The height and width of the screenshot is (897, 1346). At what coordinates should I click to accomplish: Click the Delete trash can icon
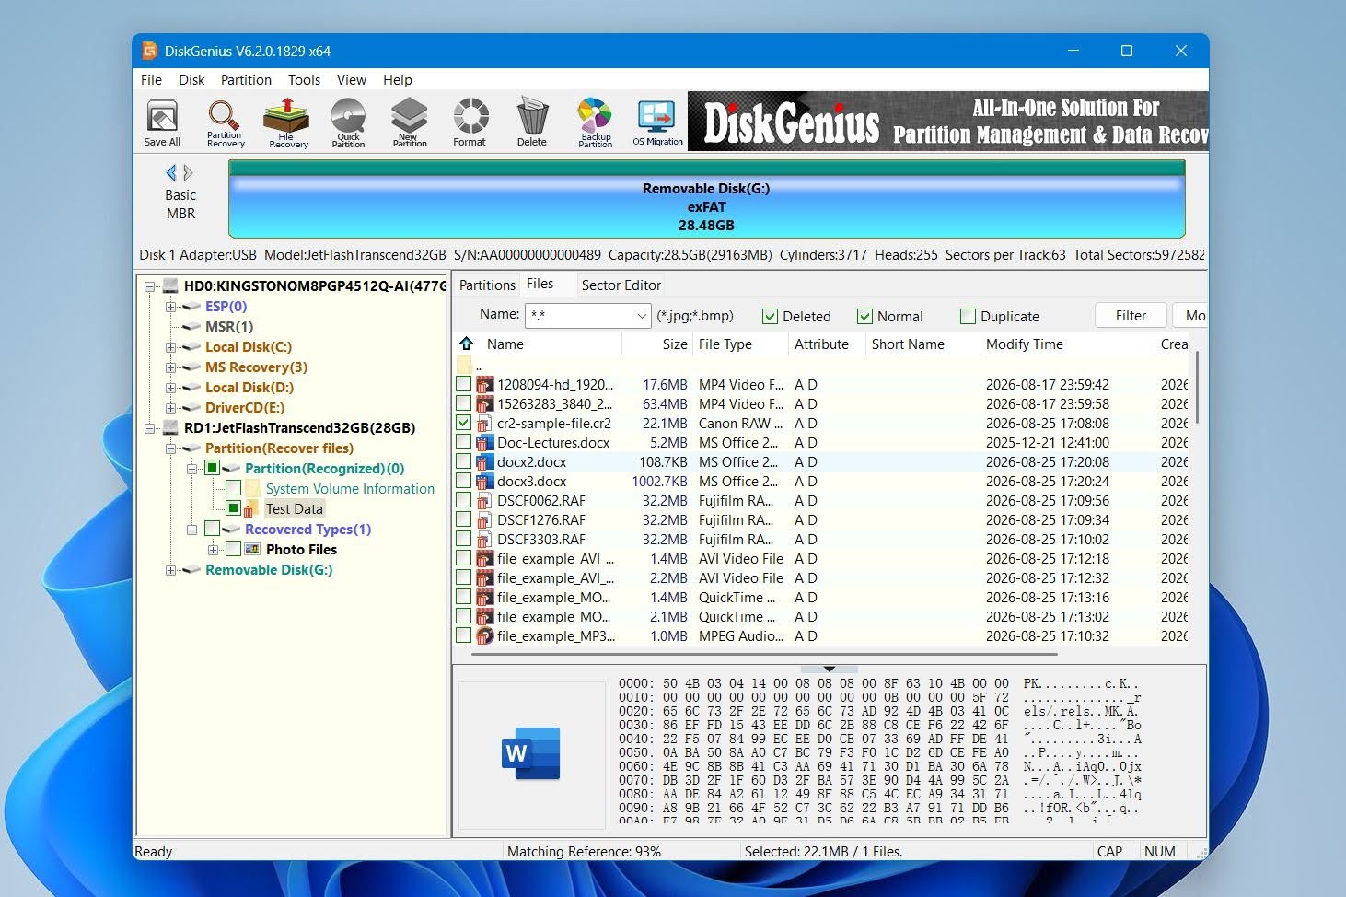click(532, 122)
